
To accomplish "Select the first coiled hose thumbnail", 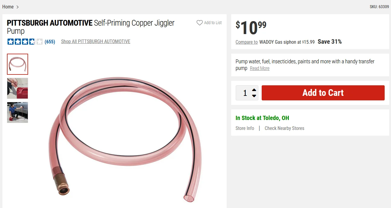I will [x=18, y=64].
